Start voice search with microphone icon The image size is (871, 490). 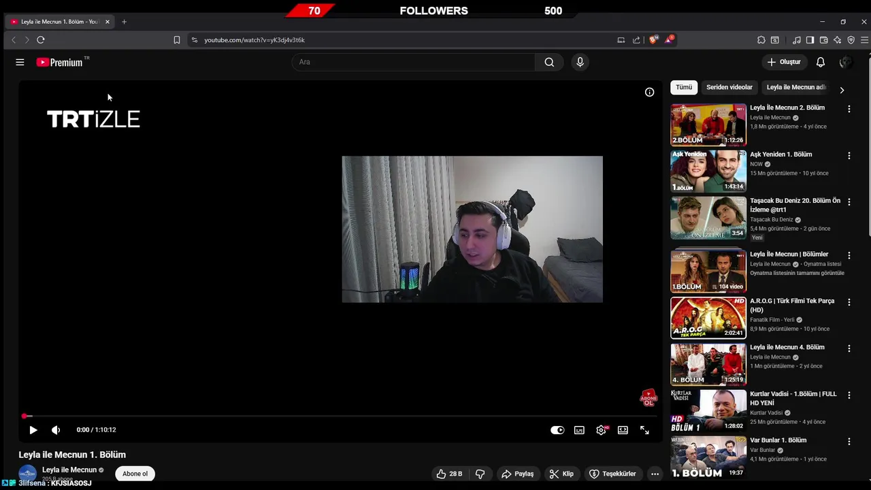click(x=580, y=62)
